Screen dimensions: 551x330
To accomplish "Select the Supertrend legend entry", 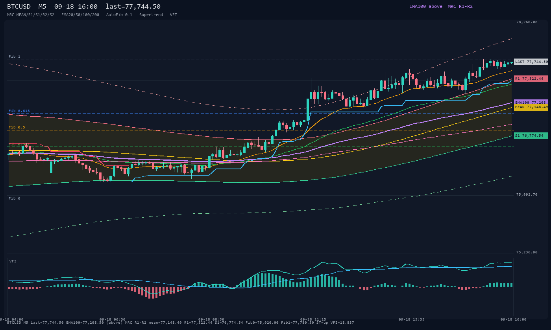I will 151,15.
